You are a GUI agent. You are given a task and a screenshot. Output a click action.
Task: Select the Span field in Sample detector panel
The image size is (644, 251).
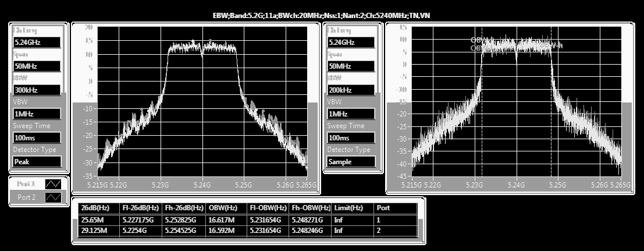351,66
